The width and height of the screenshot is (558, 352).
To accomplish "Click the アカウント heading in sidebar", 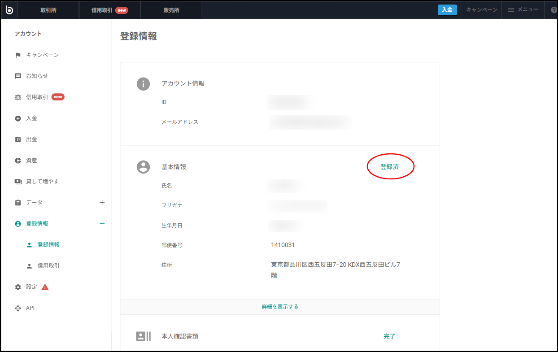I will pyautogui.click(x=28, y=34).
